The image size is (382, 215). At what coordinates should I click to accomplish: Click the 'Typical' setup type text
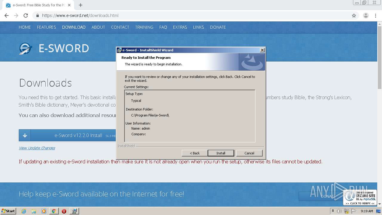[136, 101]
